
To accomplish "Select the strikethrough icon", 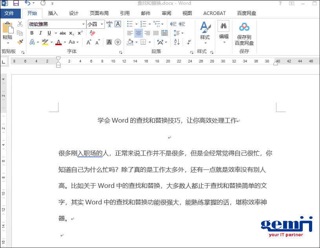I will pyautogui.click(x=63, y=33).
